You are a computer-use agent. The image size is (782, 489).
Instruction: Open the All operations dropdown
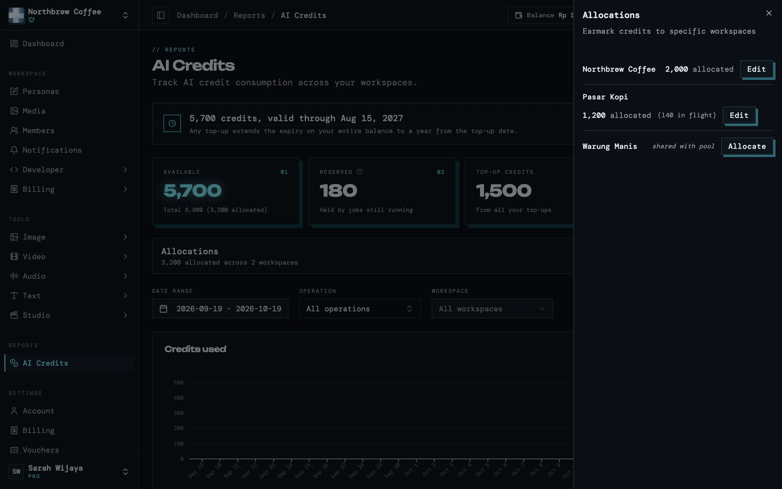(360, 309)
